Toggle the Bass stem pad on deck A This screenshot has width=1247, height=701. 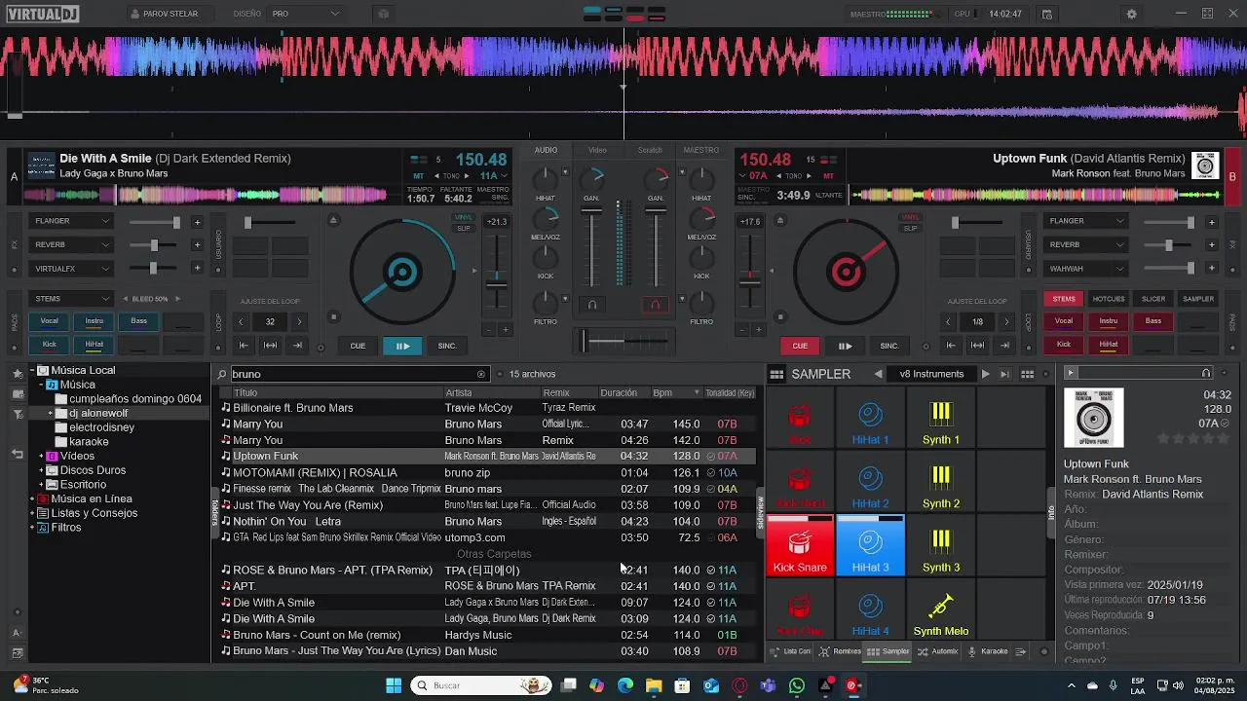pyautogui.click(x=138, y=320)
